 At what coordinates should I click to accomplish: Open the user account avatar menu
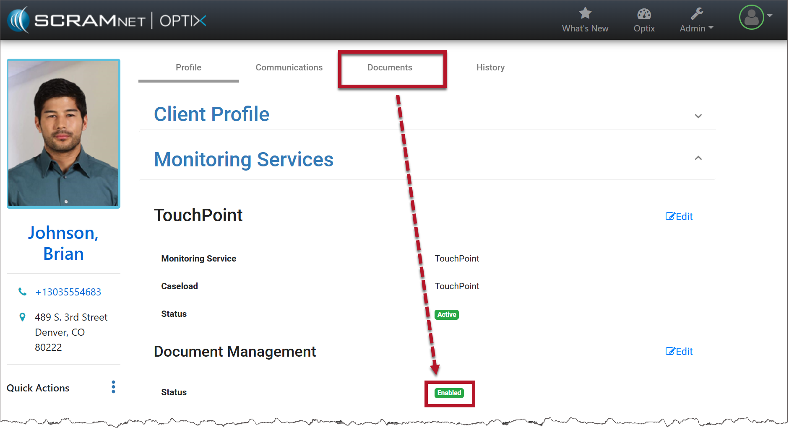(751, 18)
